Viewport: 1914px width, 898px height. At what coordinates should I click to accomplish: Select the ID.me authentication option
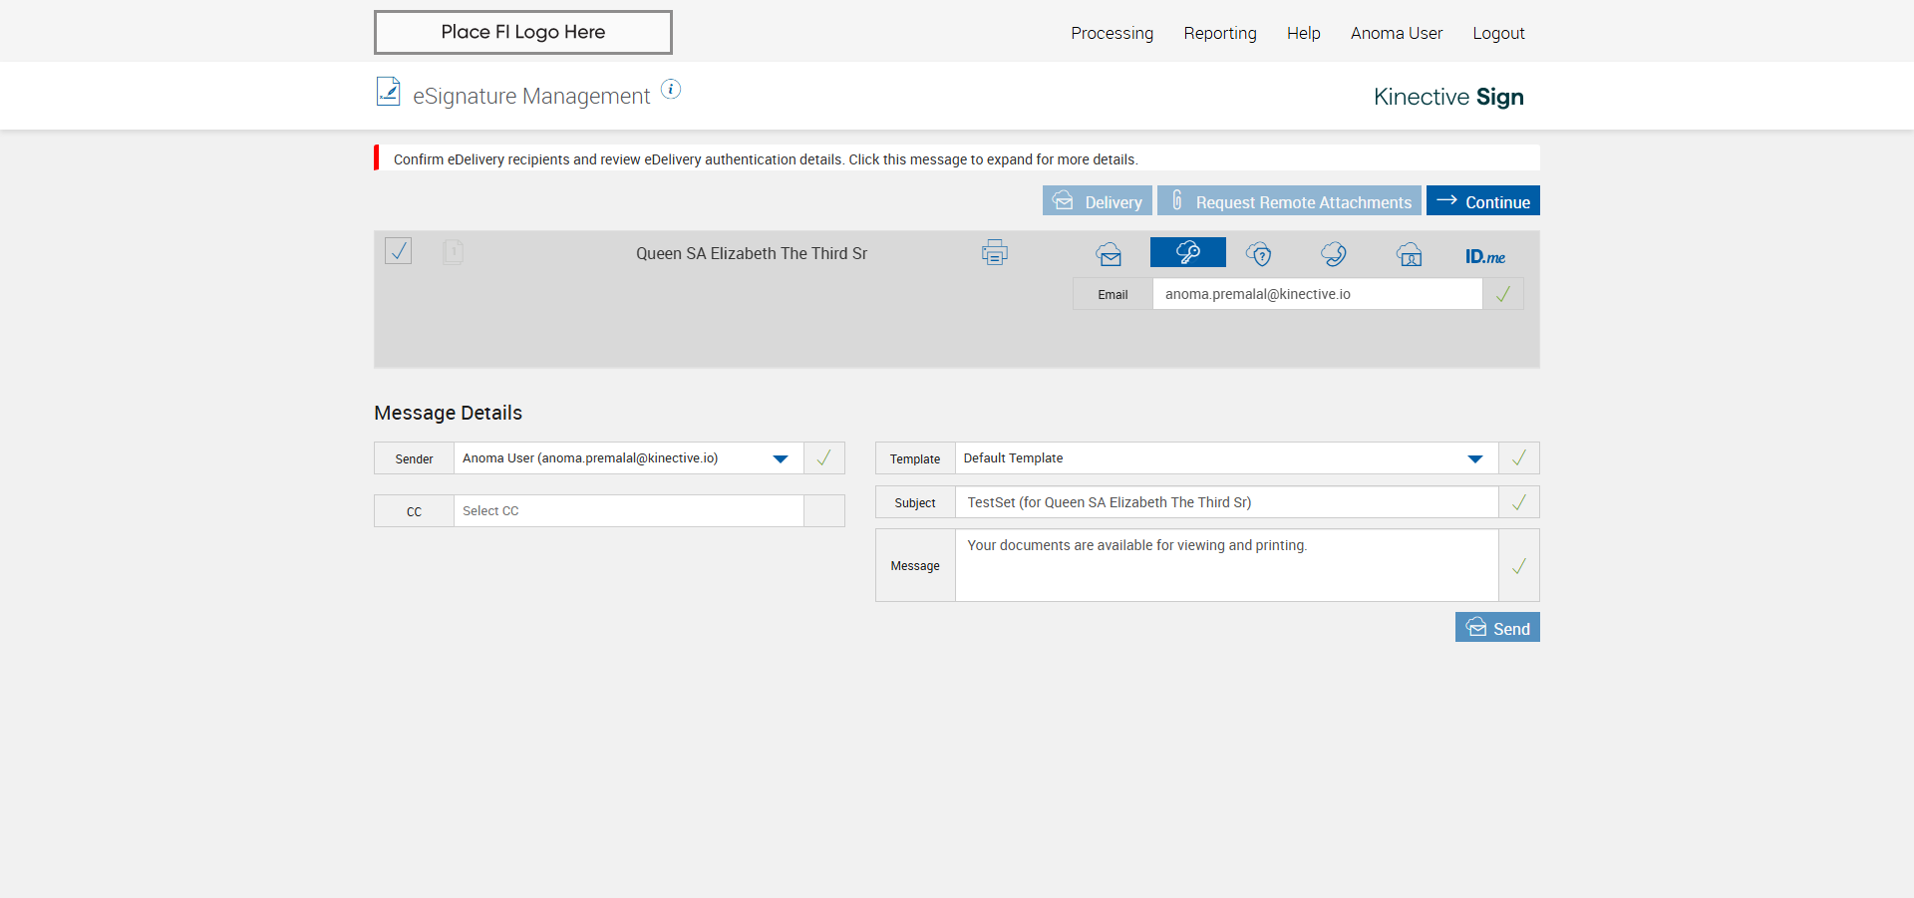click(1484, 256)
